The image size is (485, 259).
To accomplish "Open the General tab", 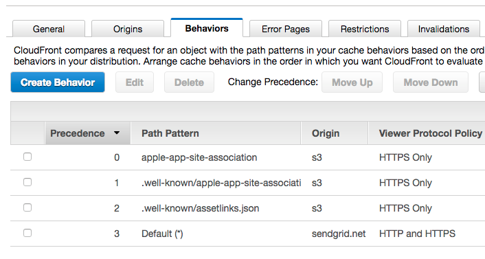I will point(49,29).
